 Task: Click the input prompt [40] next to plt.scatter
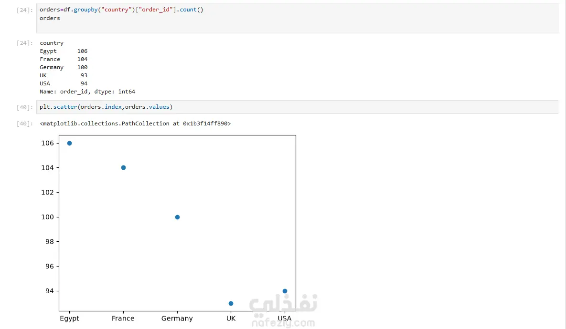[x=25, y=107]
